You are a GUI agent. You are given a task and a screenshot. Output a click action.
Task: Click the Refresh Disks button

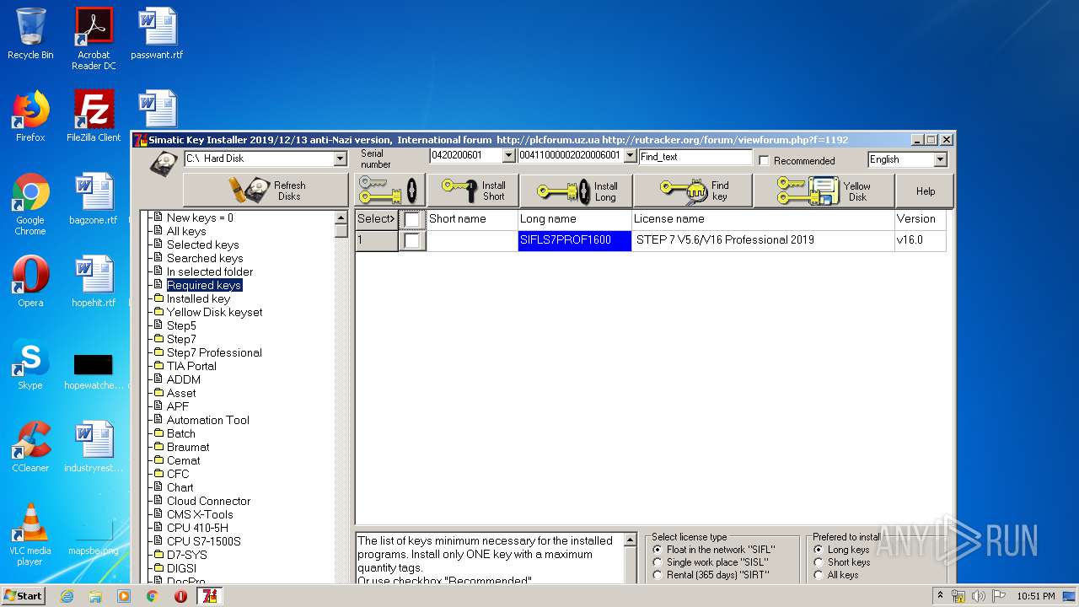click(x=266, y=191)
